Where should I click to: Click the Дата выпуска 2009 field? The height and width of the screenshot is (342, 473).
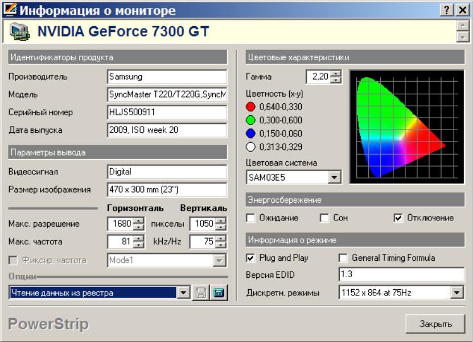pyautogui.click(x=167, y=130)
